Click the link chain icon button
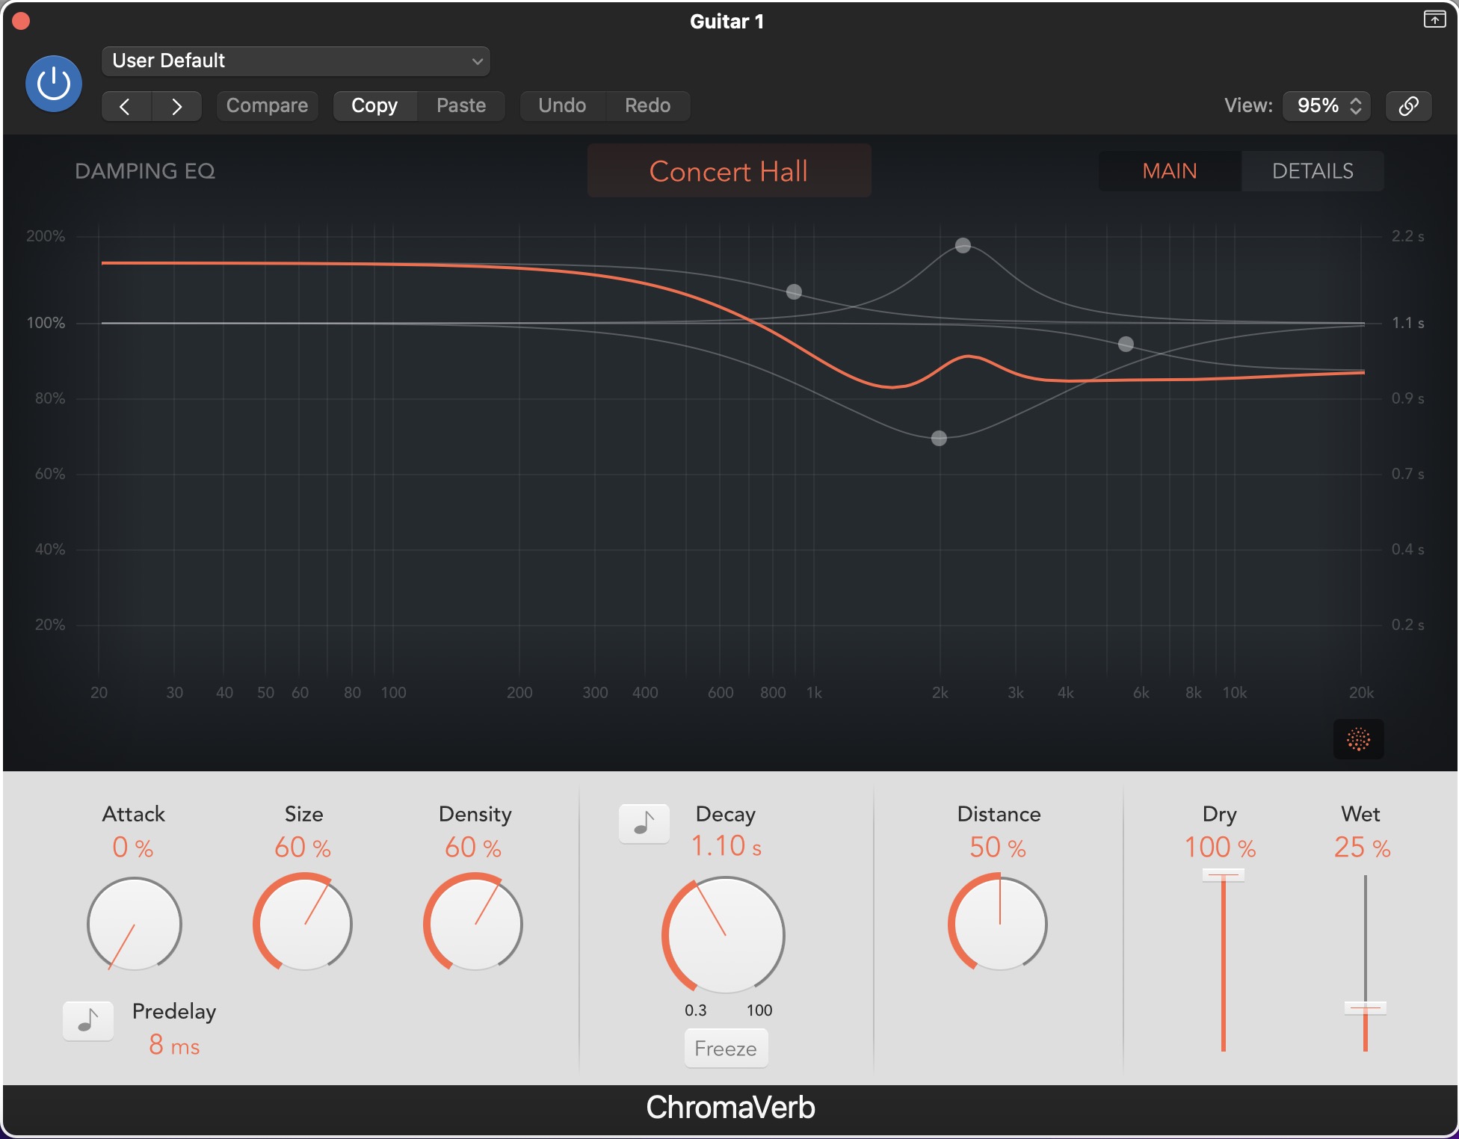 (x=1409, y=105)
